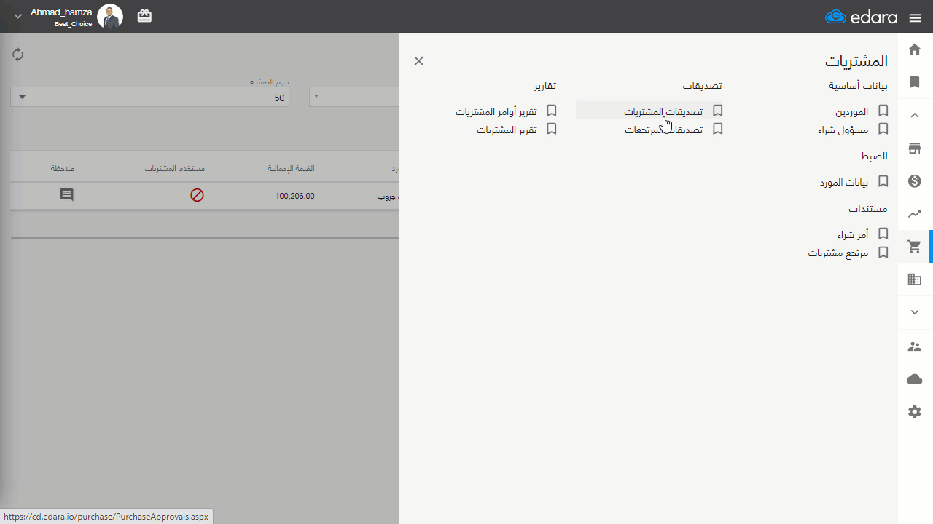Open بيانات المورد menu entry
This screenshot has width=933, height=524.
tap(844, 182)
